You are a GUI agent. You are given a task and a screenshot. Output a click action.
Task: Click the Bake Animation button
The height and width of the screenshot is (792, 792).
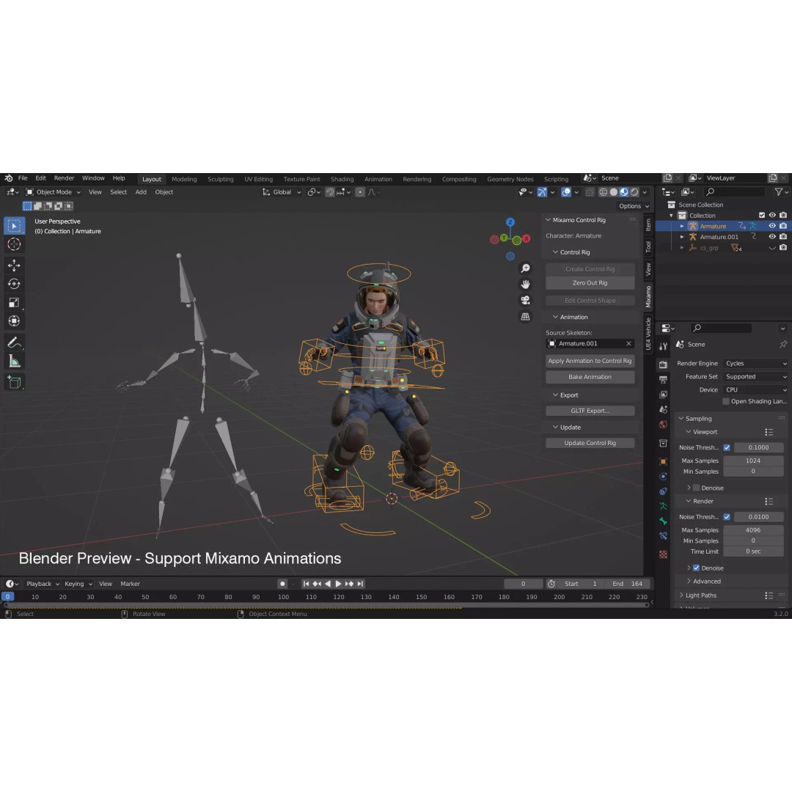590,377
